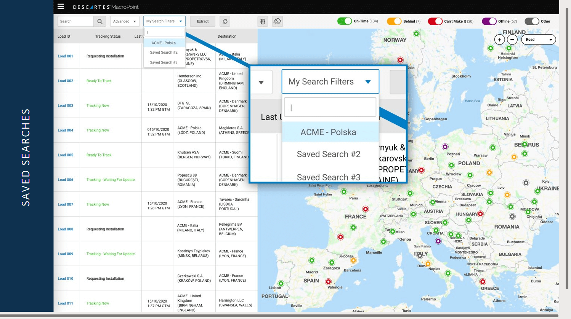This screenshot has height=319, width=571.
Task: Toggle the Can't Make It switch
Action: pos(435,21)
